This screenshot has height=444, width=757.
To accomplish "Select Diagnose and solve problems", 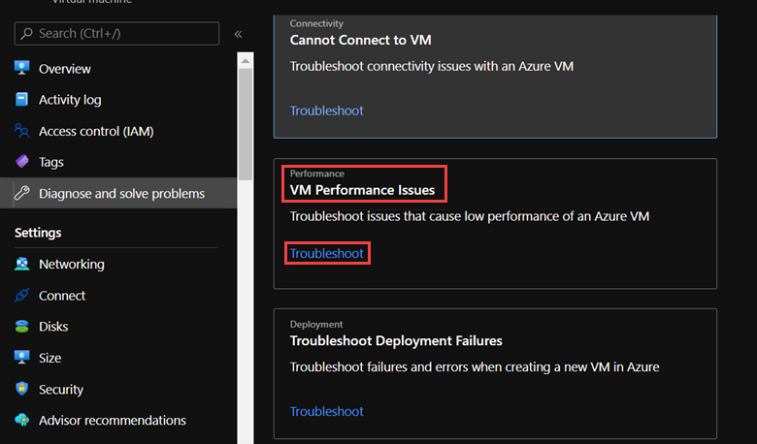I will [x=121, y=194].
